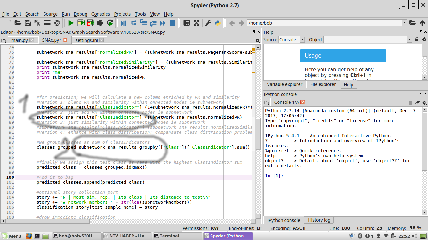Select the File explorer tab
This screenshot has height=240, width=428.
323,84
